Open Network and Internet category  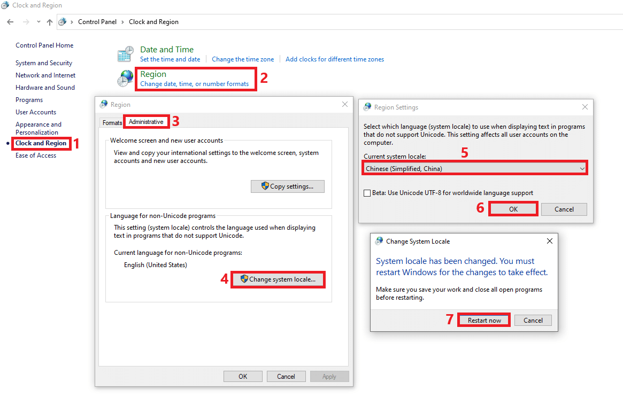click(x=45, y=75)
